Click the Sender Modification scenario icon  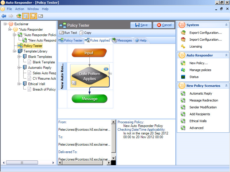(x=183, y=107)
